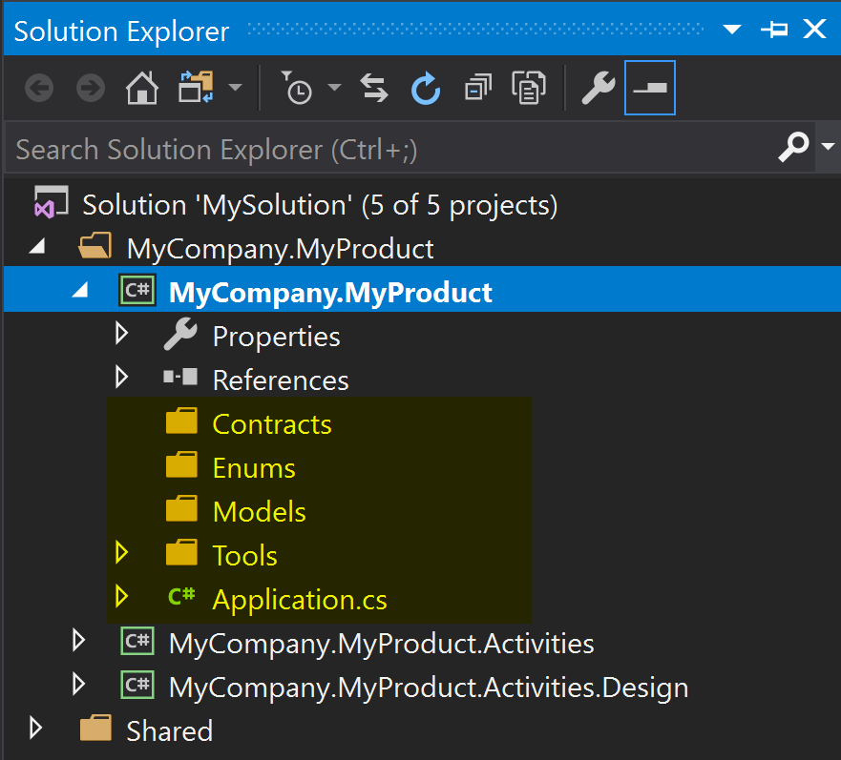Expand the Tools folder
The image size is (841, 760).
tap(121, 554)
